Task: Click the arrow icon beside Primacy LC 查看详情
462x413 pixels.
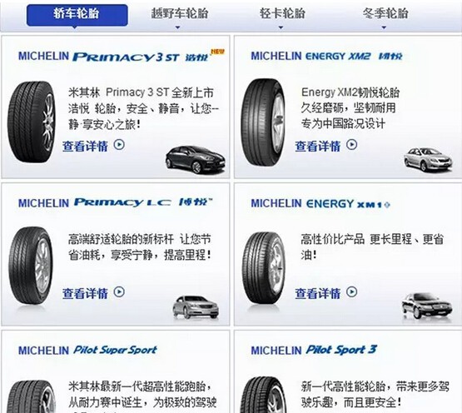Action: 119,291
